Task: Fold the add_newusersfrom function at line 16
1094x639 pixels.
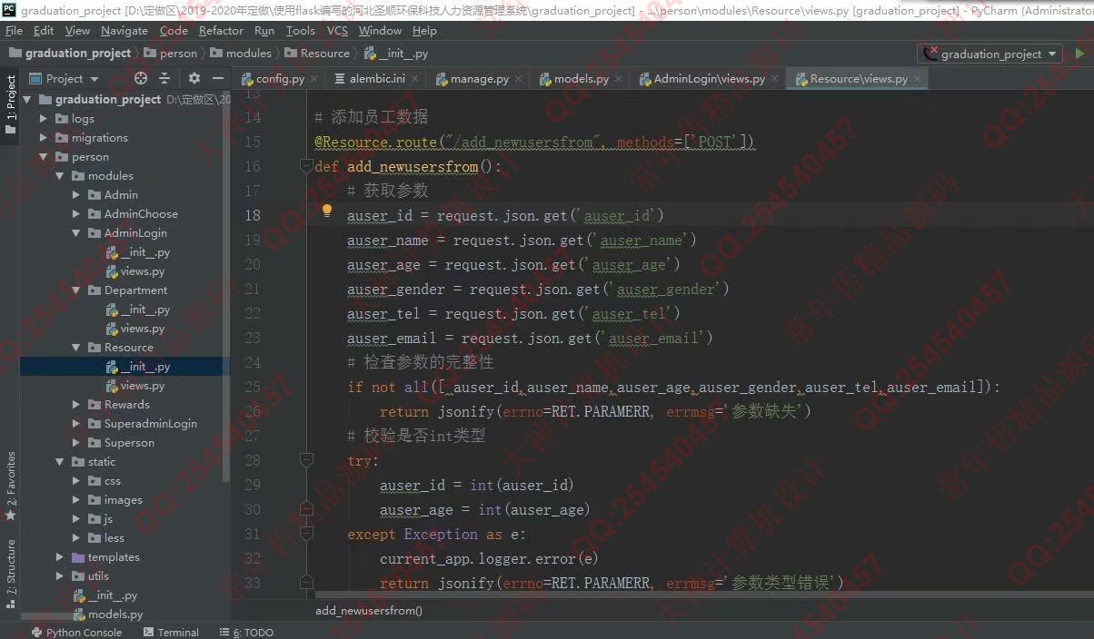Action: [x=306, y=166]
